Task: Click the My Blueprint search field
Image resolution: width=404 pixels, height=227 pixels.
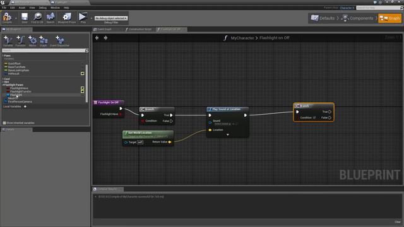Action: tap(44, 50)
